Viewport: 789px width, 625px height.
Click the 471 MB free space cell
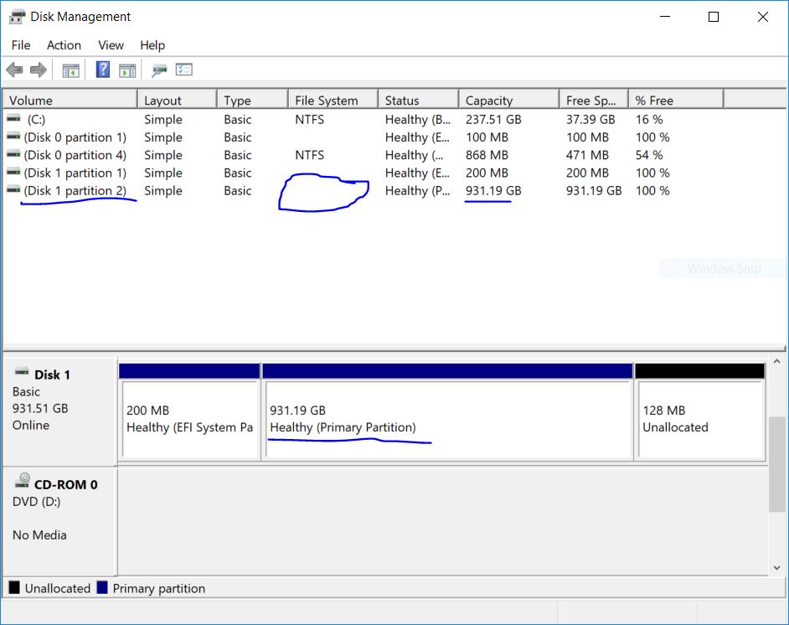[587, 155]
